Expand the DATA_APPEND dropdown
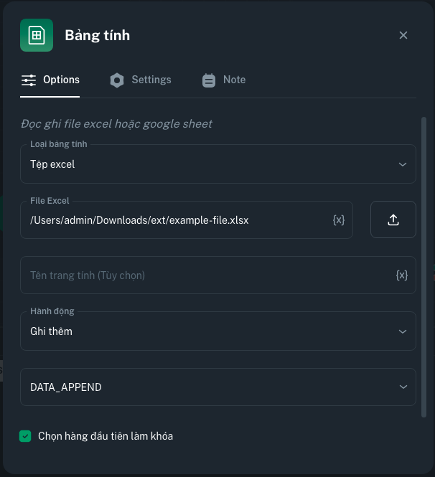This screenshot has width=435, height=477. [x=218, y=387]
